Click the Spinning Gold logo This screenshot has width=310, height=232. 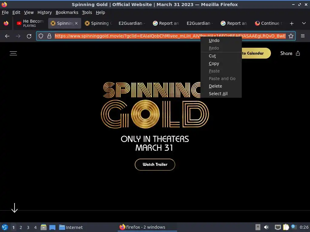155,105
